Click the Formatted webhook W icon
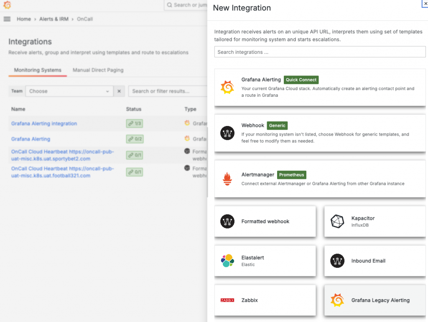 (x=227, y=221)
